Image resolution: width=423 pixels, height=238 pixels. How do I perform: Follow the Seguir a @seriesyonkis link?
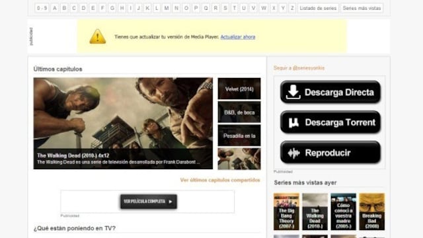[x=299, y=68]
